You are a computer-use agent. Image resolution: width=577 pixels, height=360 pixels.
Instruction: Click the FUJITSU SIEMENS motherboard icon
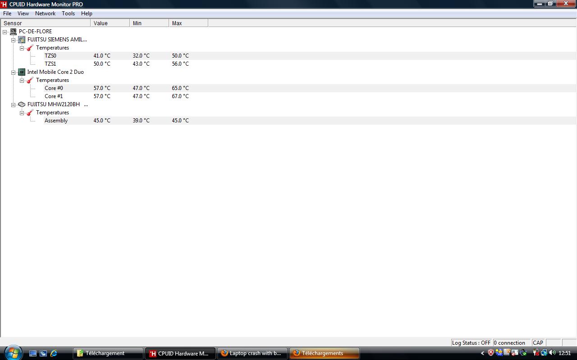coord(21,40)
